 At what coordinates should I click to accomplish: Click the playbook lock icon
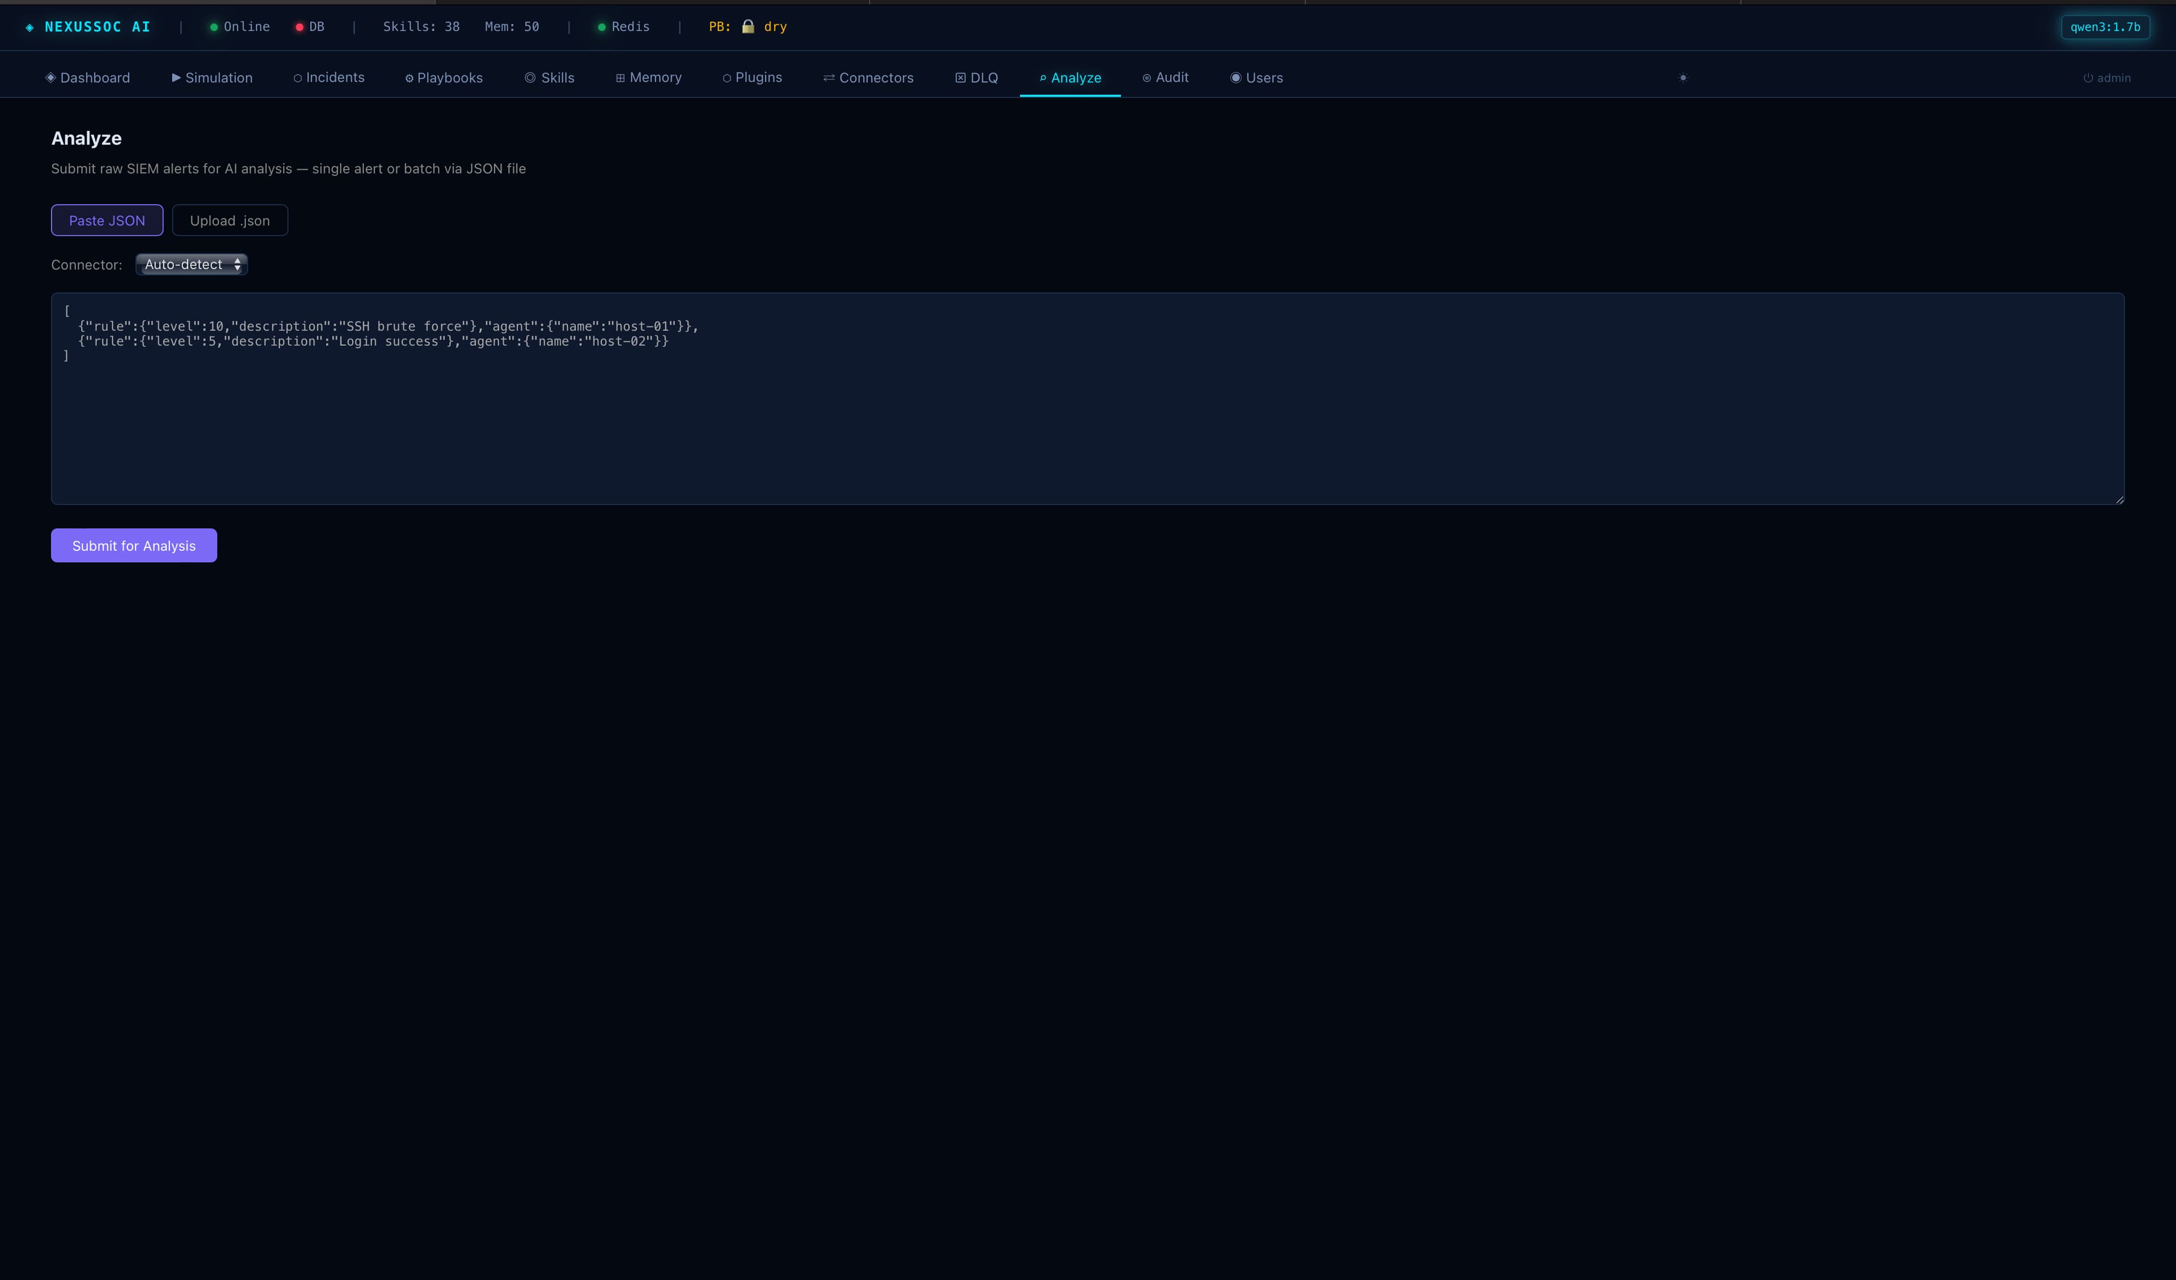point(748,27)
